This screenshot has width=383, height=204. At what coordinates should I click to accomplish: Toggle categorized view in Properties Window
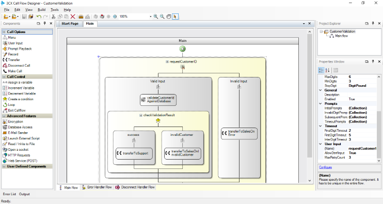321,70
